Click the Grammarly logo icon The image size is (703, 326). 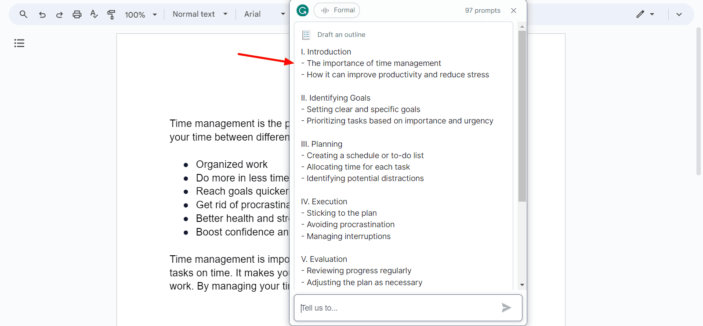[303, 10]
